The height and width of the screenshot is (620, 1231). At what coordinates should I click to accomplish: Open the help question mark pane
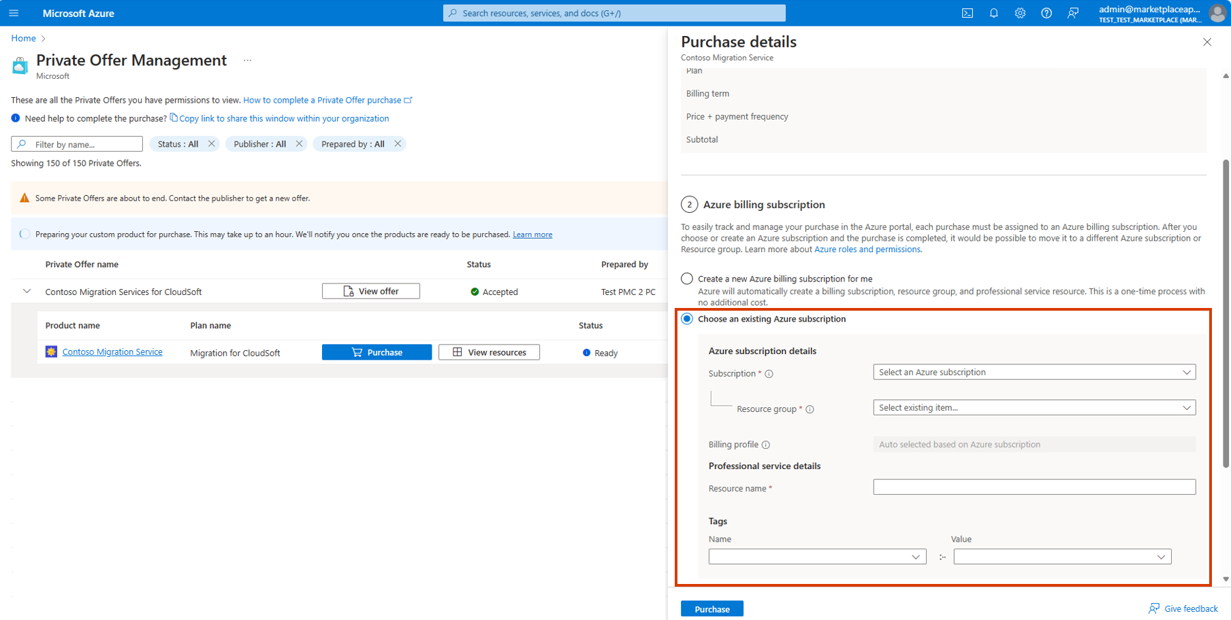pyautogui.click(x=1046, y=13)
